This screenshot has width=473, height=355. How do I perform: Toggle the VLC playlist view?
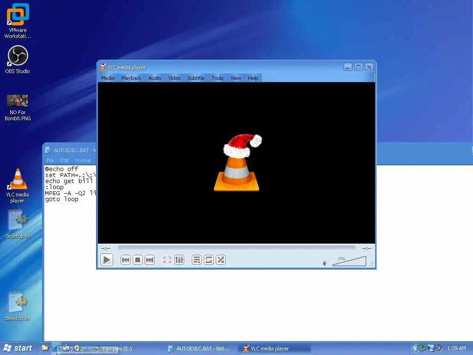tap(197, 260)
